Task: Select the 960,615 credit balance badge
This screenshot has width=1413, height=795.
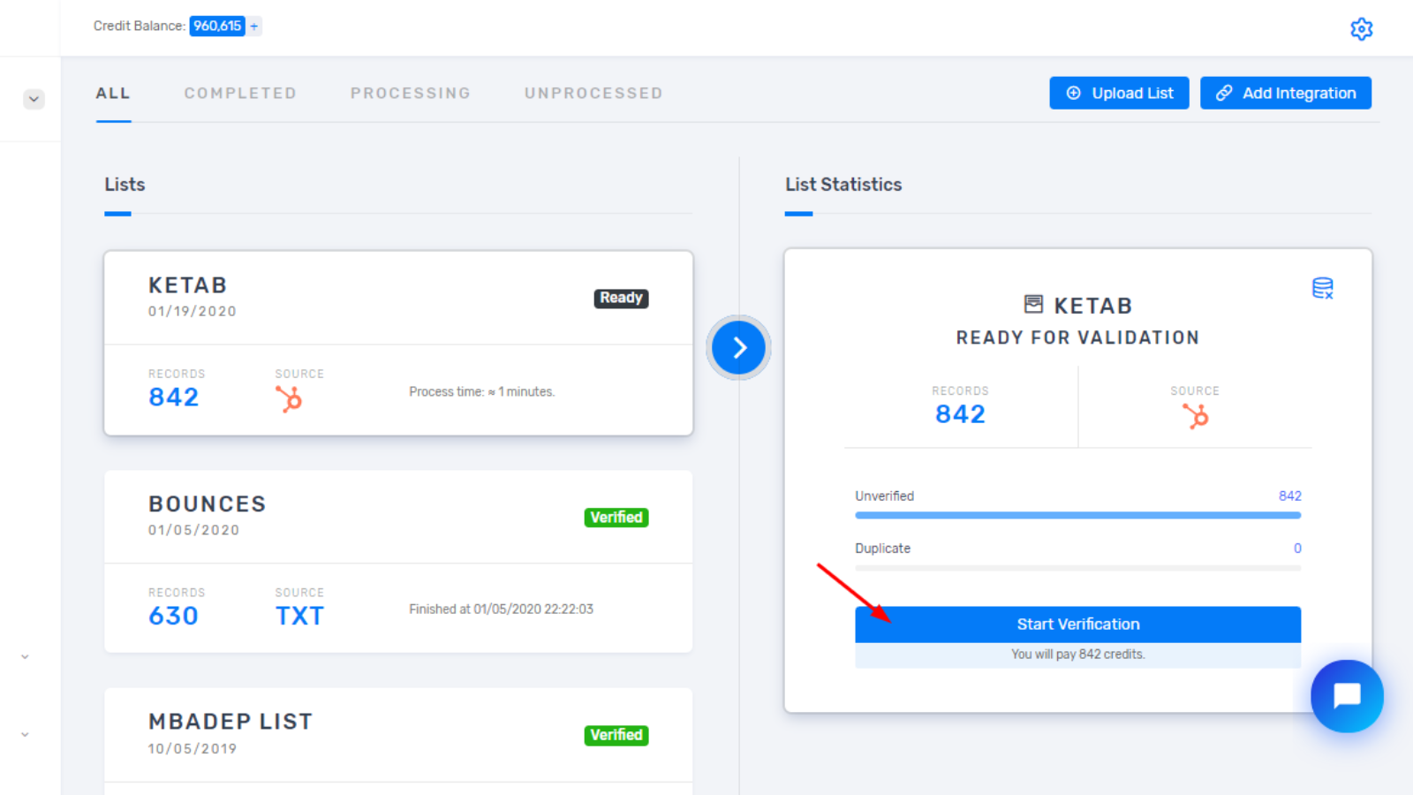Action: point(217,26)
